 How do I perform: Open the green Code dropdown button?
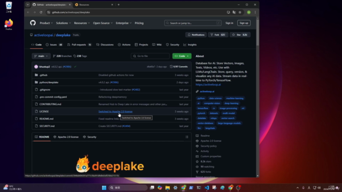pyautogui.click(x=182, y=56)
